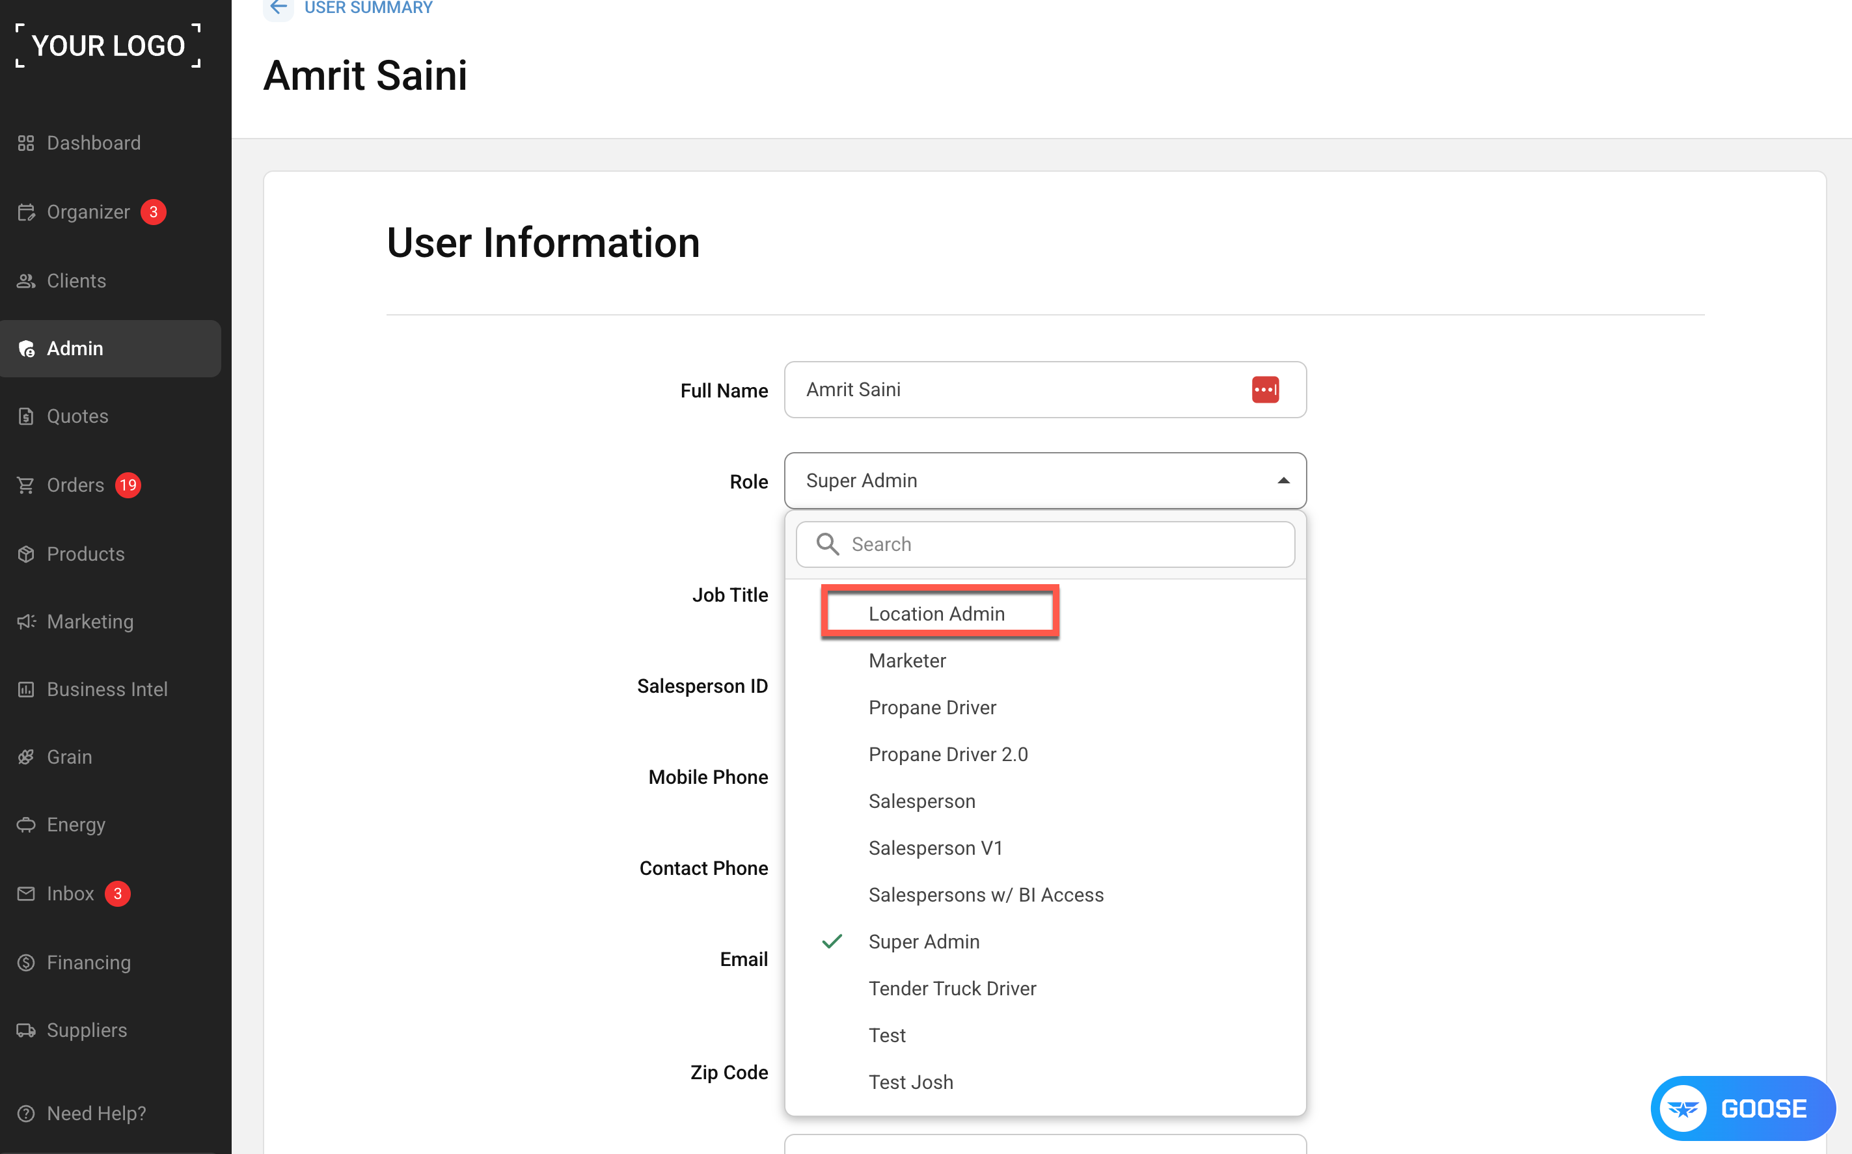Click the Dashboard grid icon in sidebar
This screenshot has height=1154, width=1852.
26,142
